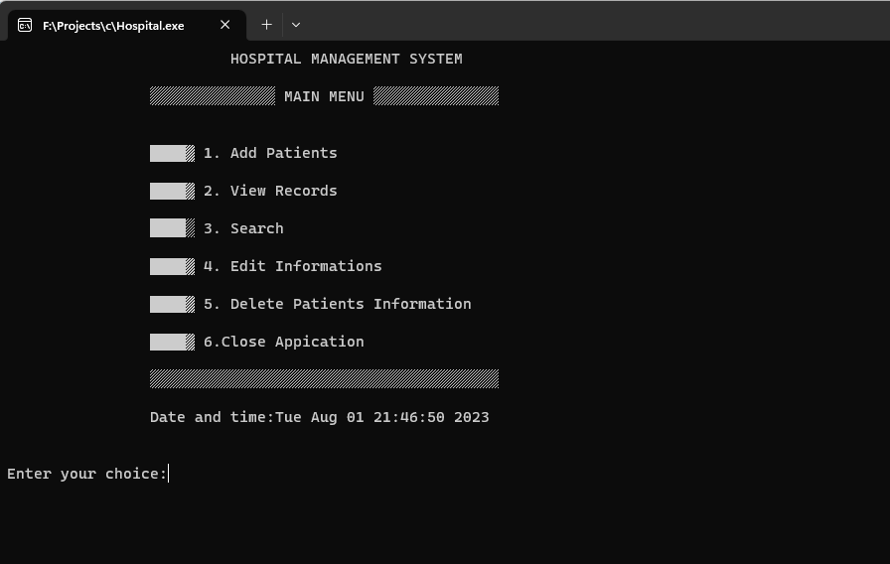The image size is (890, 564).
Task: Select the "2. View Records" menu line
Action: coord(270,191)
